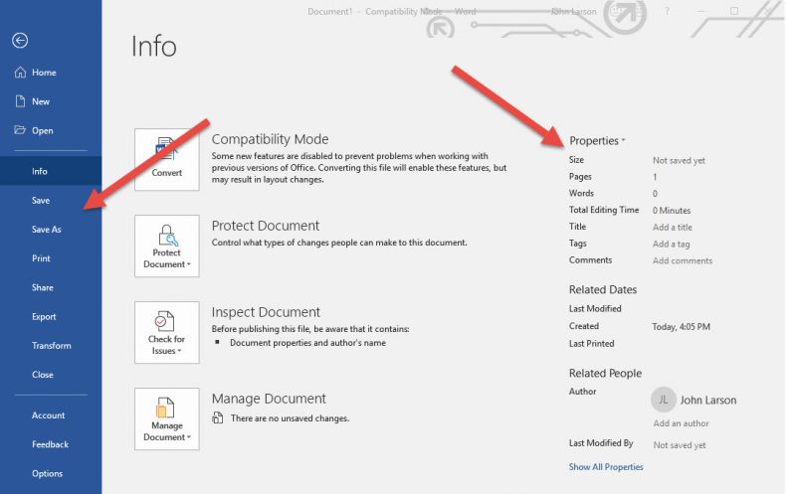This screenshot has height=494, width=786.
Task: Select the Export menu item
Action: coord(44,317)
